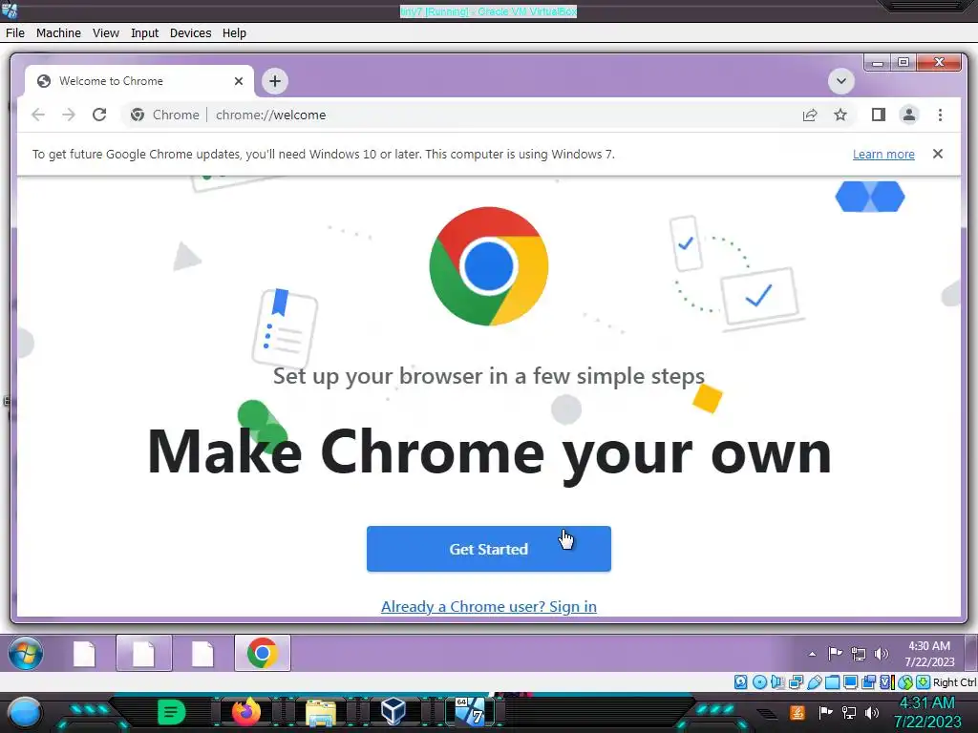This screenshot has height=733, width=978.
Task: Open the Learn more link
Action: [x=883, y=154]
